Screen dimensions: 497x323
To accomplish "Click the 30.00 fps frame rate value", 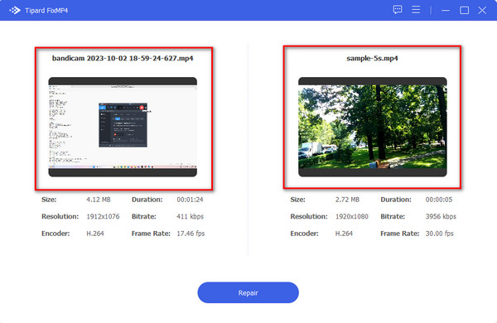I will click(439, 234).
